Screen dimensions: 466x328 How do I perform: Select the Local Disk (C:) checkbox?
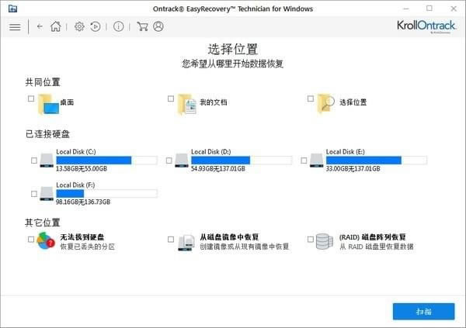tap(33, 161)
